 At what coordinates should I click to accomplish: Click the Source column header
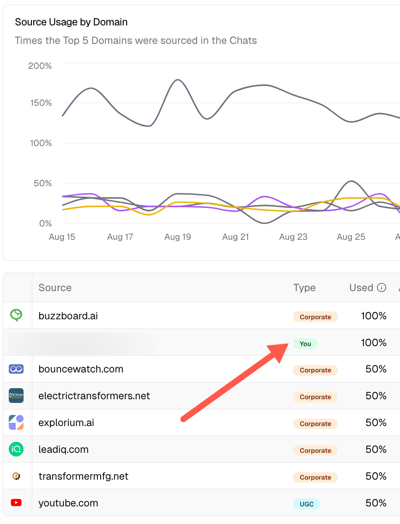click(55, 287)
